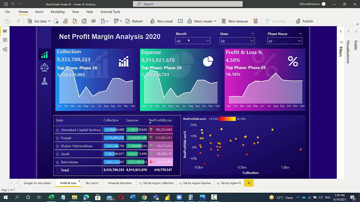Click the Power BI datasets icon
The image size is (360, 202).
click(66, 21)
